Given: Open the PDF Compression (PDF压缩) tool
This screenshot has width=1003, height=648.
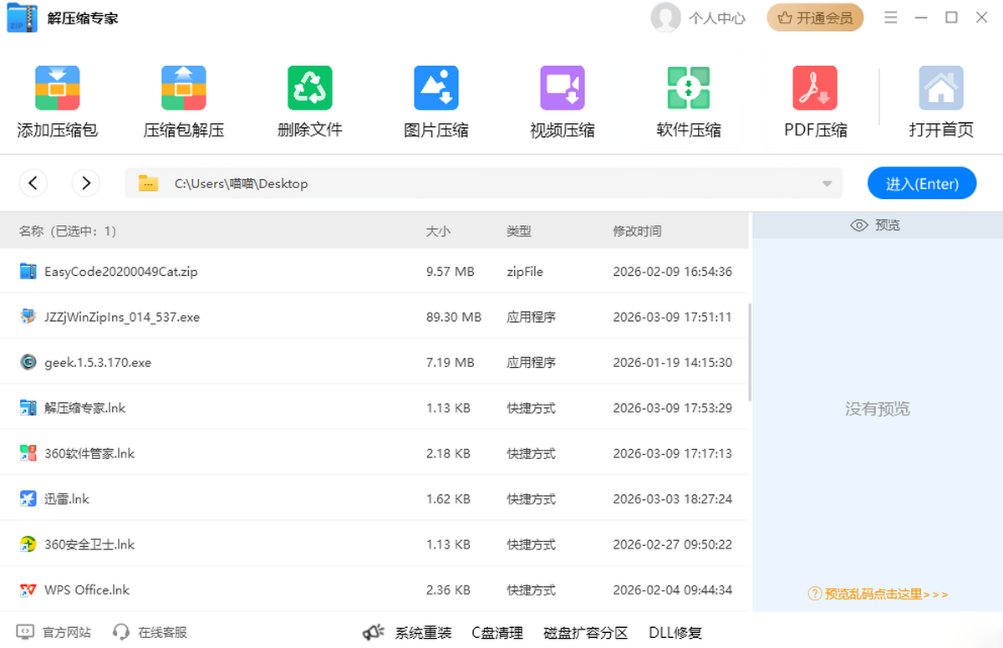Looking at the screenshot, I should coord(815,89).
